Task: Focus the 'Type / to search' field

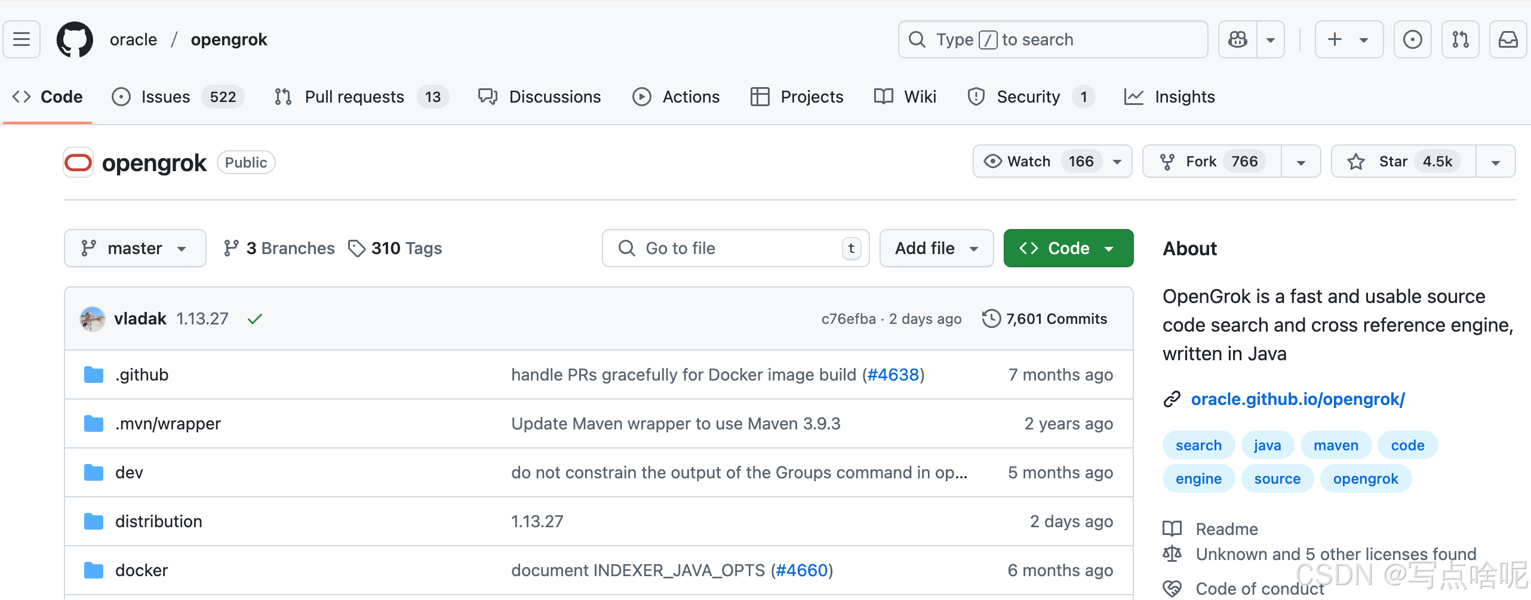Action: 1053,39
